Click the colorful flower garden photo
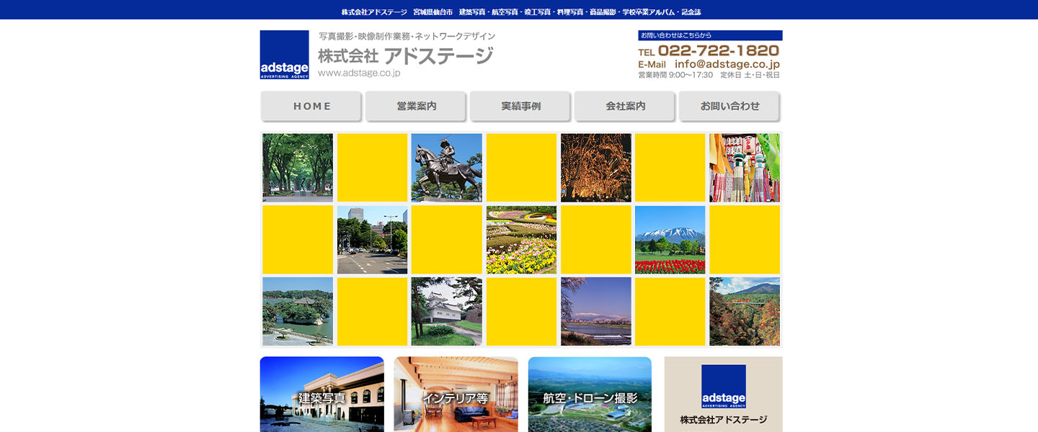1038x432 pixels. click(x=521, y=240)
